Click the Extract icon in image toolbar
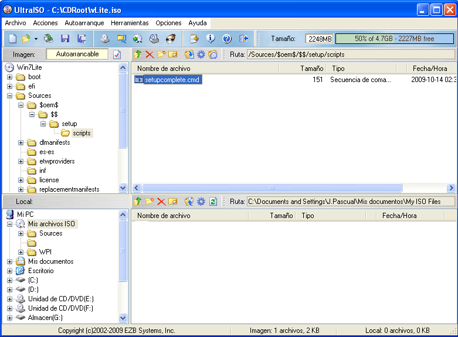Viewport: 458px width, 337px height. pyautogui.click(x=189, y=55)
